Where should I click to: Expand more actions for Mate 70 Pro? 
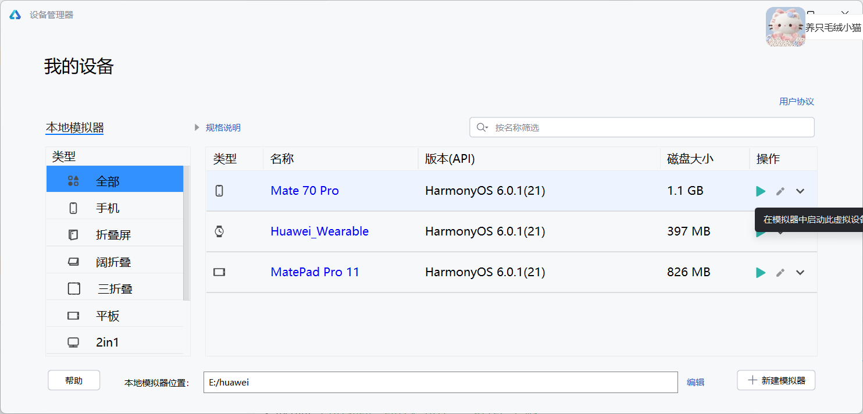coord(800,191)
